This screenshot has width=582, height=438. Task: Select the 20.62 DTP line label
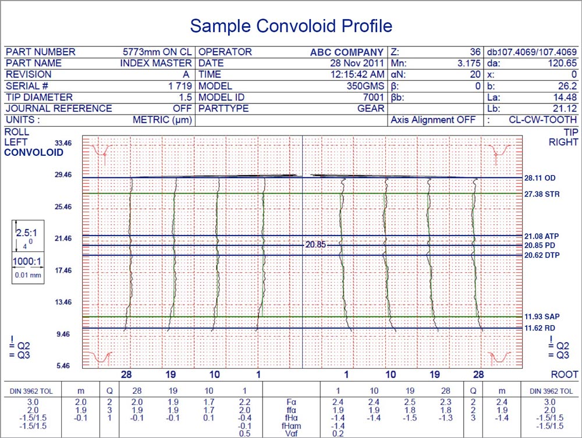[541, 255]
